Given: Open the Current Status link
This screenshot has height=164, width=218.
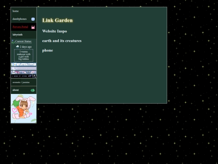Looking at the screenshot, I should tap(23, 41).
